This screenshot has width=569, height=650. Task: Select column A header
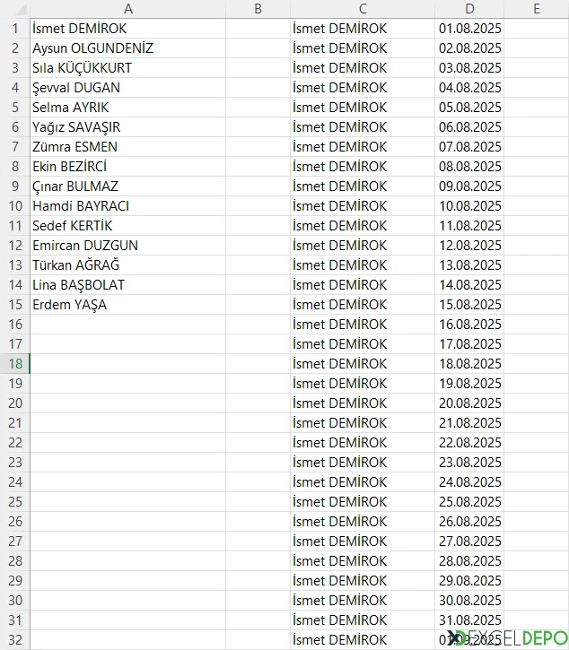[x=127, y=9]
